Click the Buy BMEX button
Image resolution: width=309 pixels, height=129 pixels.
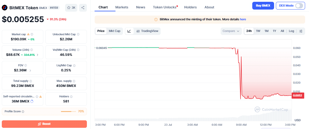pos(263,6)
